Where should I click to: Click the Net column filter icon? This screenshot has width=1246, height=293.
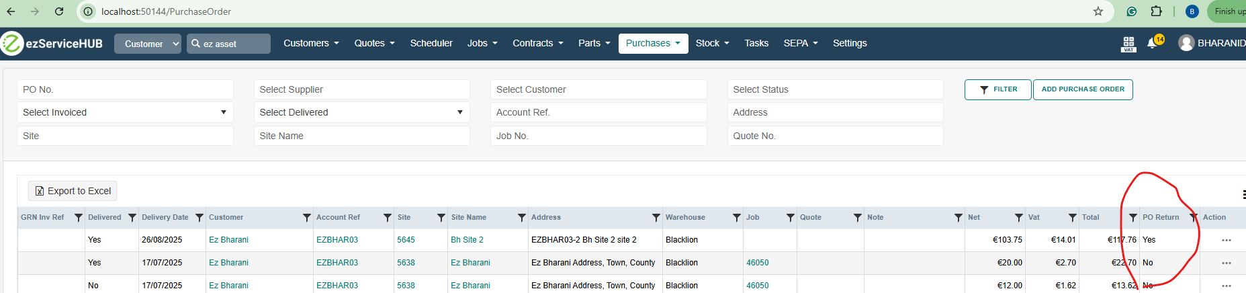tap(1019, 218)
